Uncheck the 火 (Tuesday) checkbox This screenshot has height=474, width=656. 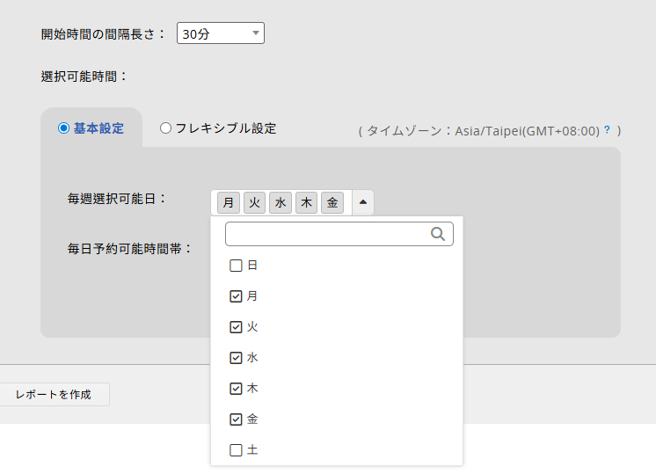point(236,327)
